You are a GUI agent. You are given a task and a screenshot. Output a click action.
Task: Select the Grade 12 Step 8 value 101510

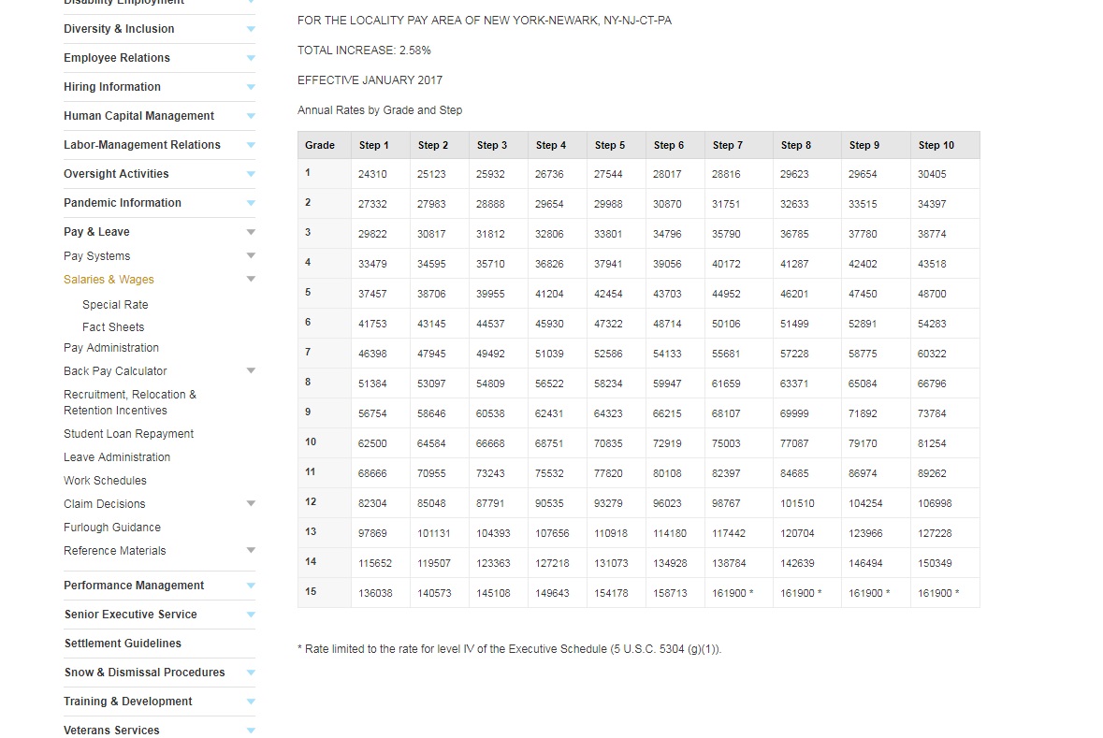(x=797, y=503)
